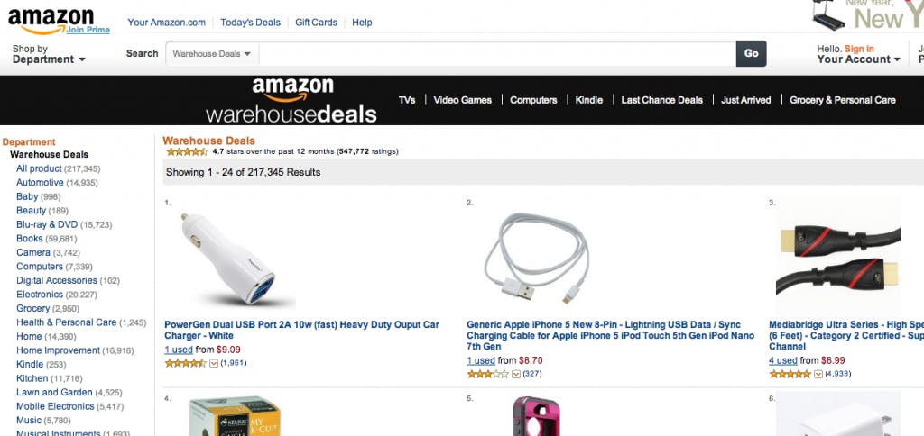The height and width of the screenshot is (436, 924).
Task: Open the Warehouse Deals search category dropdown
Action: (x=212, y=54)
